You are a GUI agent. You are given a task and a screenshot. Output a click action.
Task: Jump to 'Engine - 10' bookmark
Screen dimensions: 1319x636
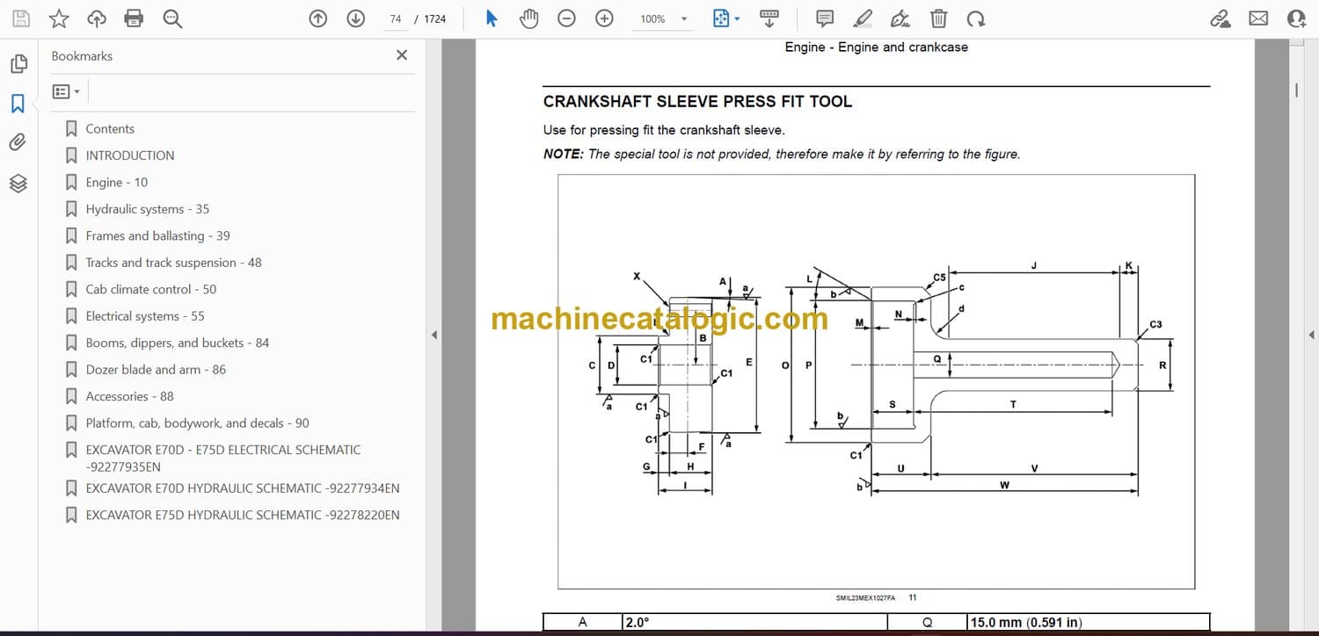coord(116,182)
